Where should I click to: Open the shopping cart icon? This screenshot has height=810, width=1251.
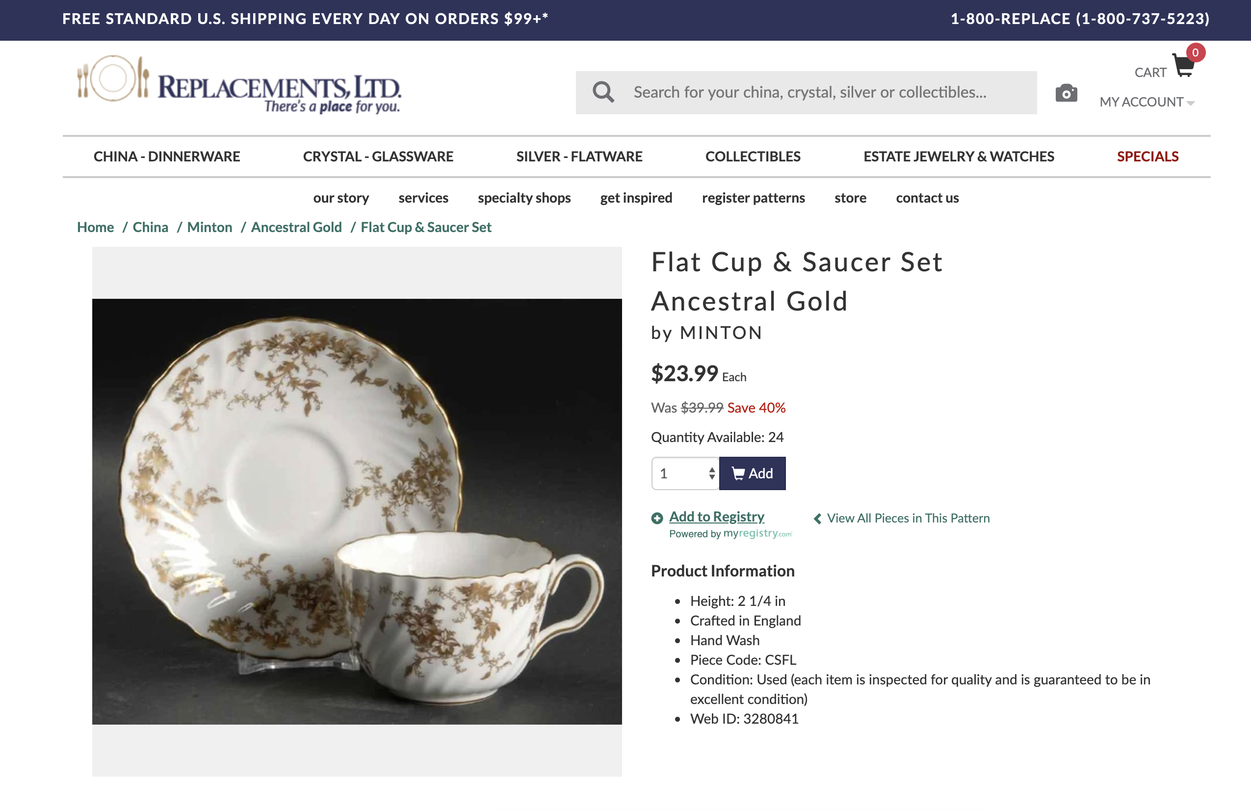point(1183,66)
